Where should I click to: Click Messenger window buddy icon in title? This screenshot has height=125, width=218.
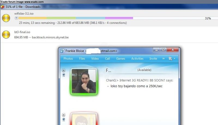coord(62,51)
